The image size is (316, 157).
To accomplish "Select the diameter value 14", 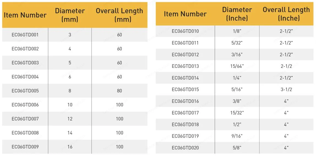I will click(x=70, y=133).
